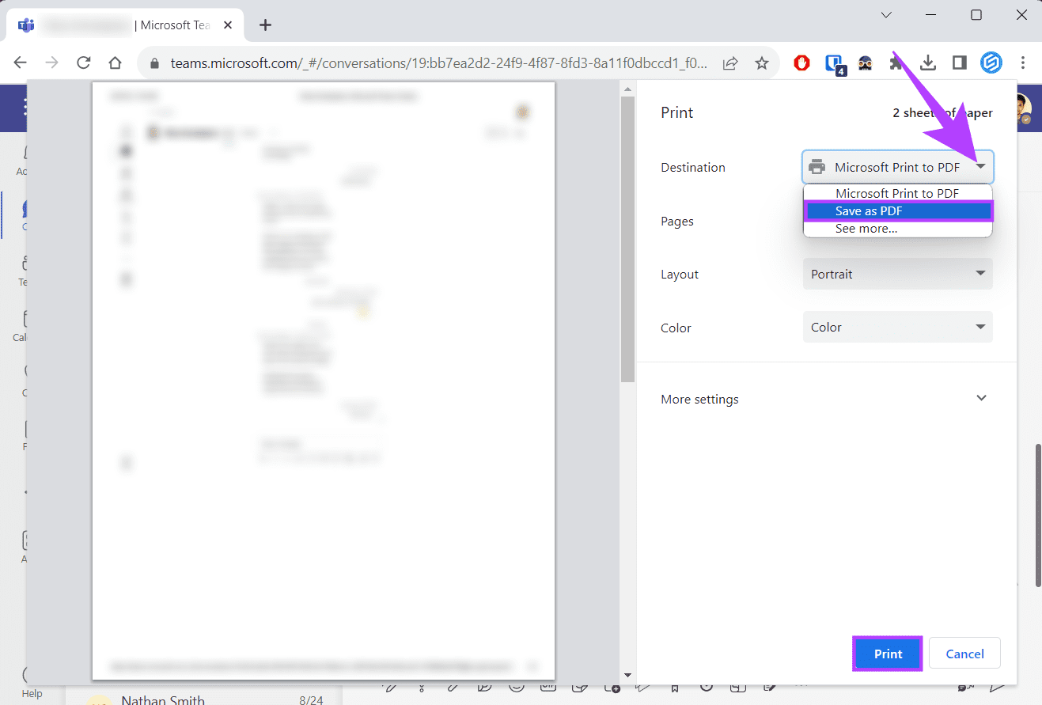Open the red ad blocker extension
Image resolution: width=1042 pixels, height=705 pixels.
(x=802, y=63)
